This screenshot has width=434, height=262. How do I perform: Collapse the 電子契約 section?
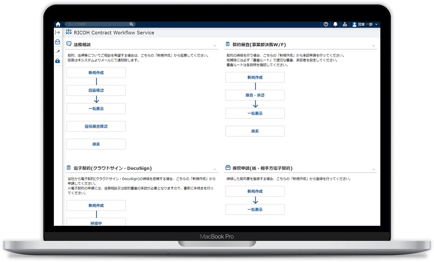coord(215,169)
